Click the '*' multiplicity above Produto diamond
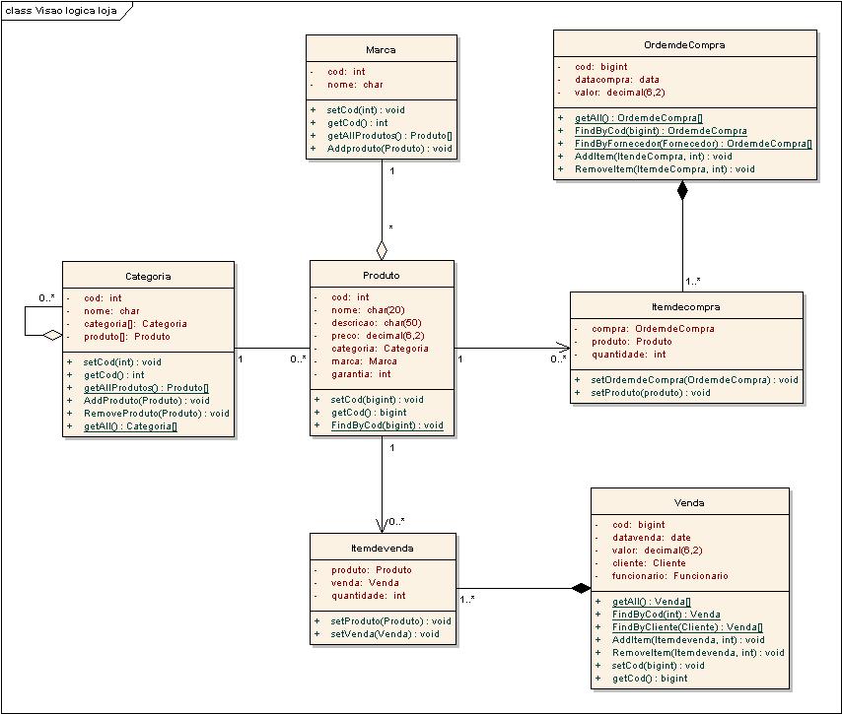842x714 pixels. 390,227
